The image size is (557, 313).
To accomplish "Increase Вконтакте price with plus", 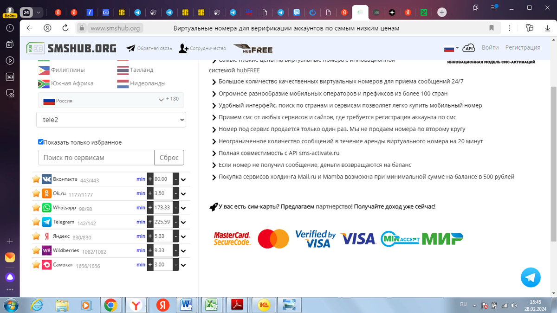I will coord(150,179).
